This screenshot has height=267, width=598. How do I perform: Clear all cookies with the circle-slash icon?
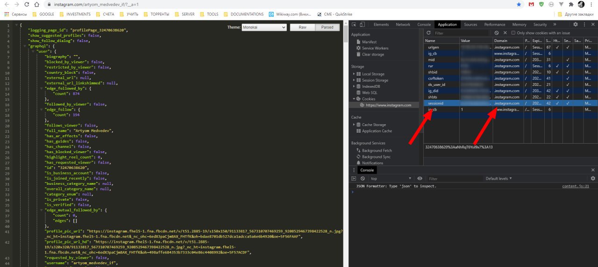497,33
